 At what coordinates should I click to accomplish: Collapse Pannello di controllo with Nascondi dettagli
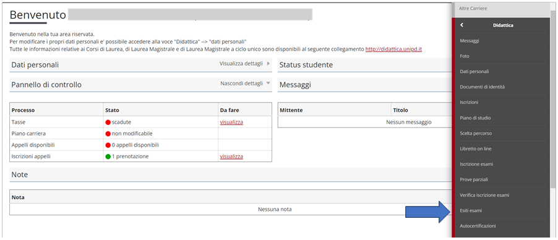point(246,84)
